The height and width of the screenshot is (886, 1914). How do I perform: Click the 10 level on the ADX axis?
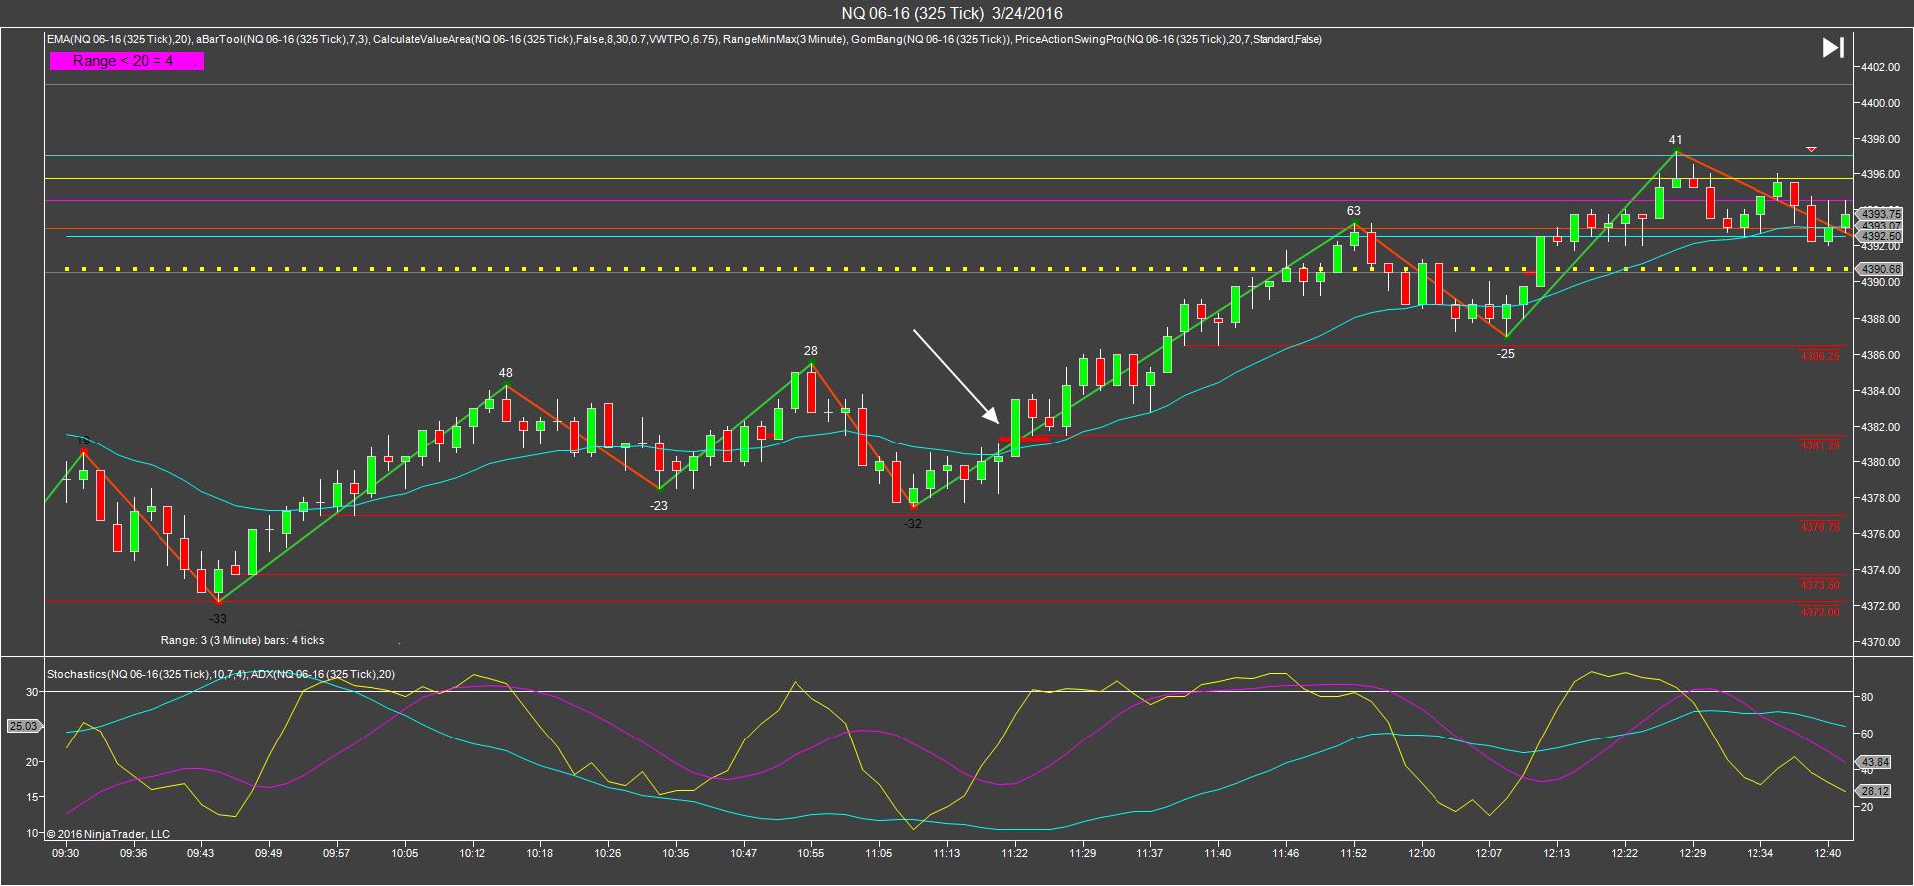pos(32,833)
